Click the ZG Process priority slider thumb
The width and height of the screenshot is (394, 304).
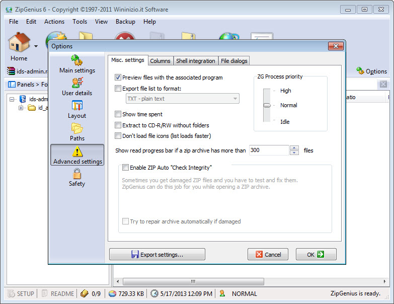click(267, 105)
